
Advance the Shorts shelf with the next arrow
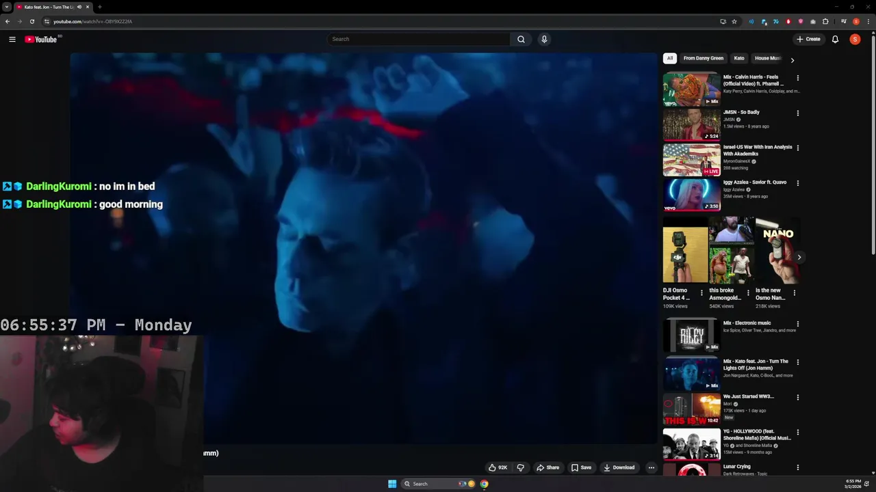799,257
